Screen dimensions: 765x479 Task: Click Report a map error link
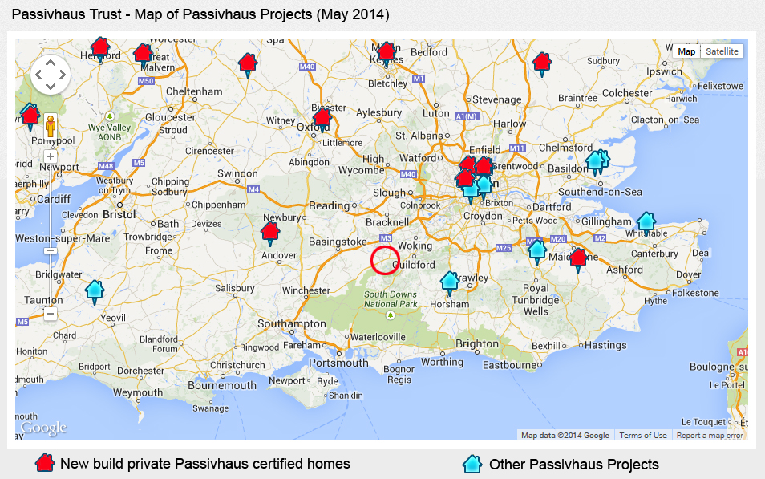point(710,436)
